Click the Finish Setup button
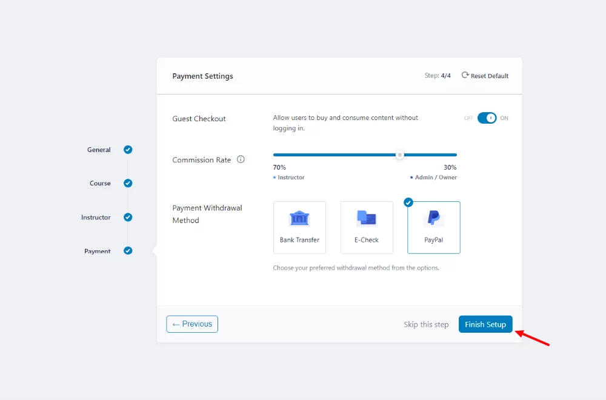The width and height of the screenshot is (606, 400). [x=485, y=324]
